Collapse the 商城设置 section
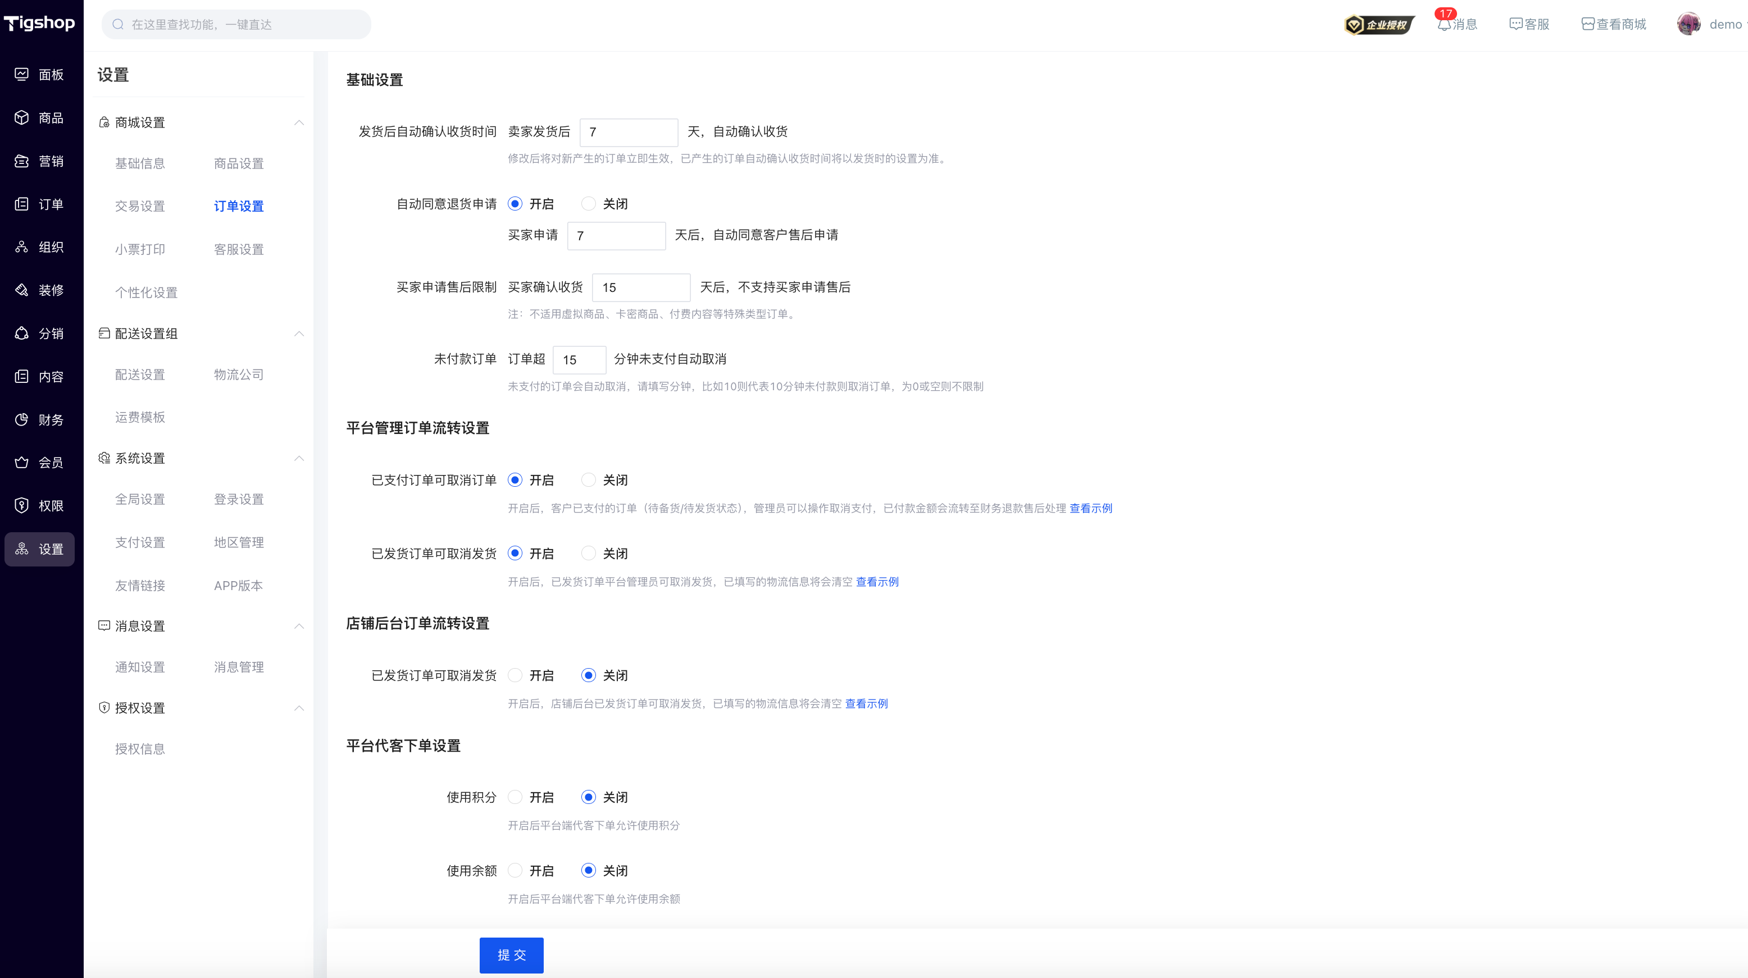Image resolution: width=1748 pixels, height=978 pixels. pyautogui.click(x=299, y=123)
